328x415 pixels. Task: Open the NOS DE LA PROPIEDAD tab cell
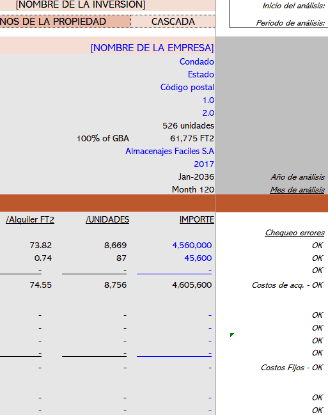[53, 22]
